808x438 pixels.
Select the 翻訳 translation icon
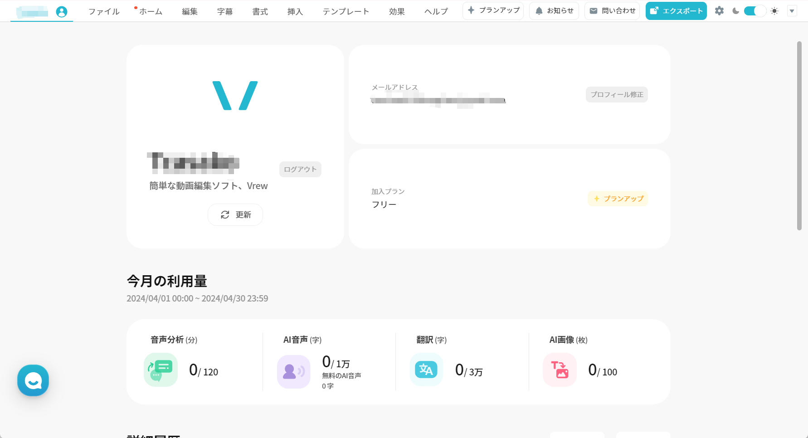(426, 370)
